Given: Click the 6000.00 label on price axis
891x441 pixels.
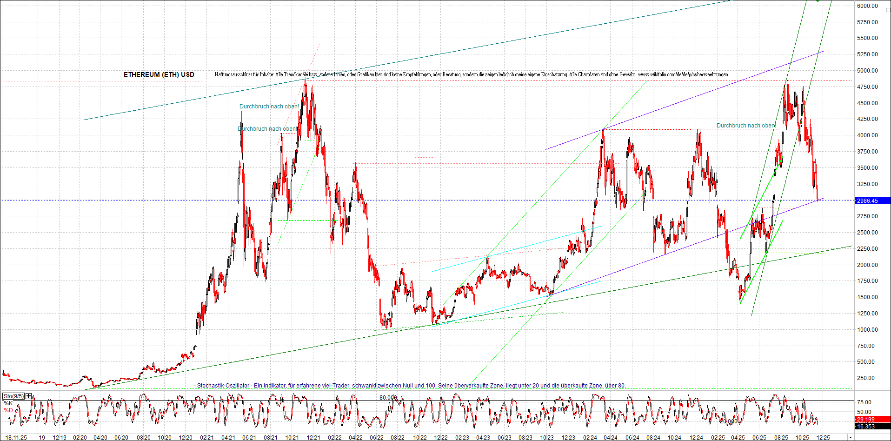Looking at the screenshot, I should [x=867, y=6].
